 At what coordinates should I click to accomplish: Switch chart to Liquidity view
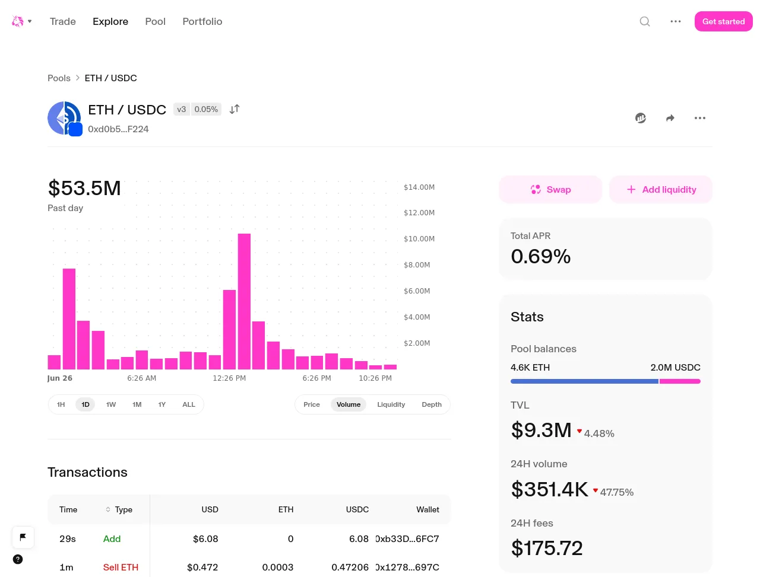[x=391, y=404]
